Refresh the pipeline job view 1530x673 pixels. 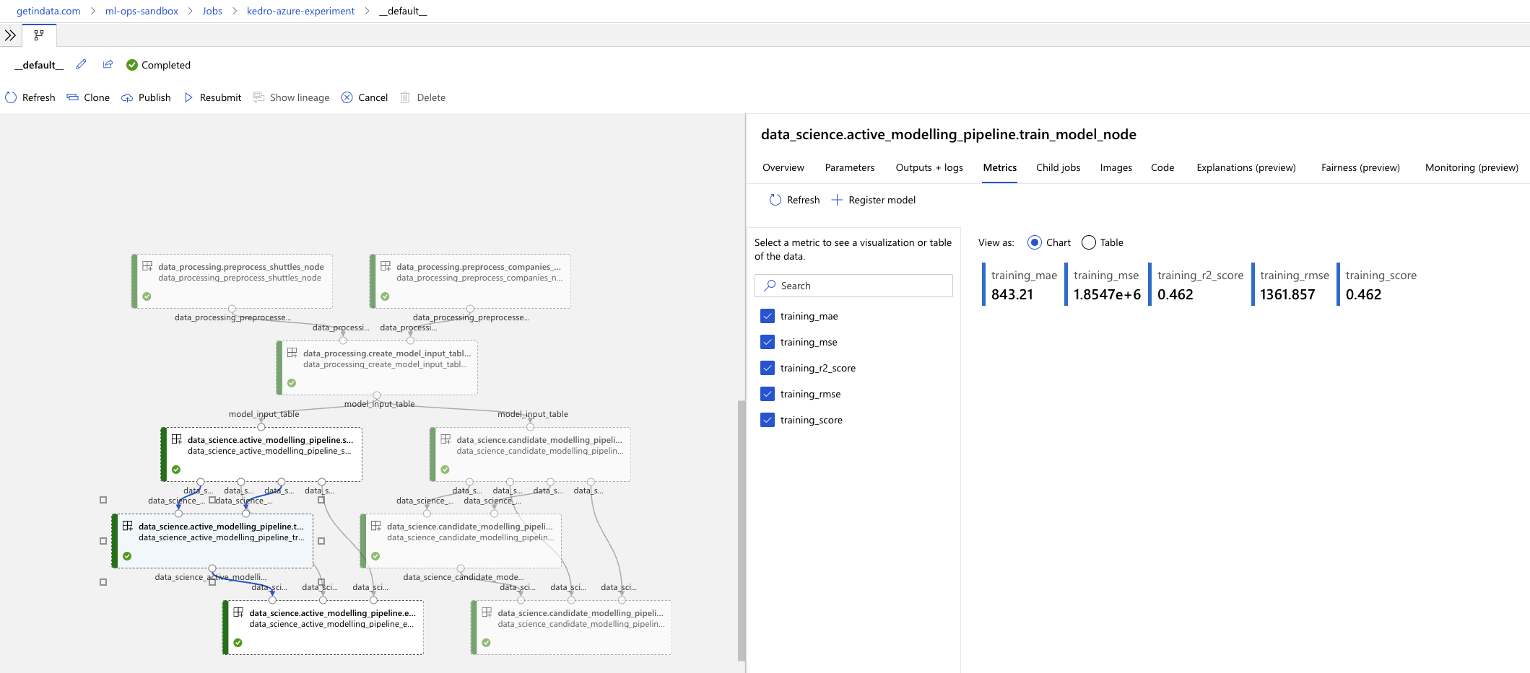coord(30,97)
